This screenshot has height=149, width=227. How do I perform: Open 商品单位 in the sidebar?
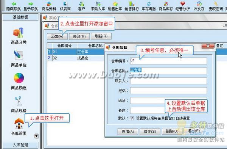(19, 59)
